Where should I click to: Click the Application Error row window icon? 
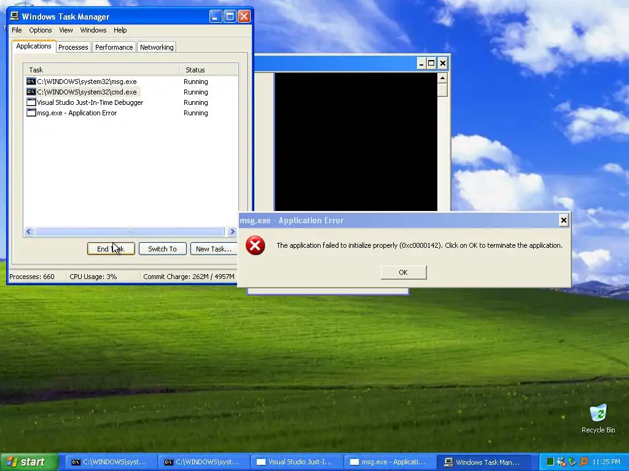(x=31, y=113)
